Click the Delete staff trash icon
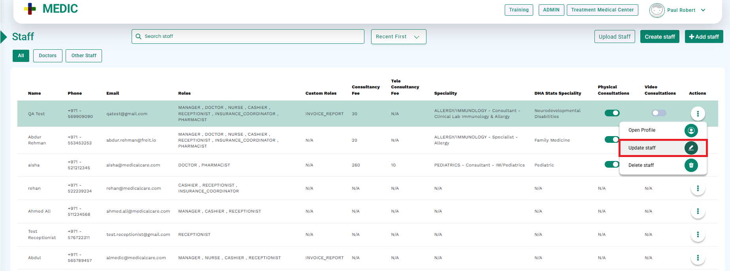 click(691, 165)
